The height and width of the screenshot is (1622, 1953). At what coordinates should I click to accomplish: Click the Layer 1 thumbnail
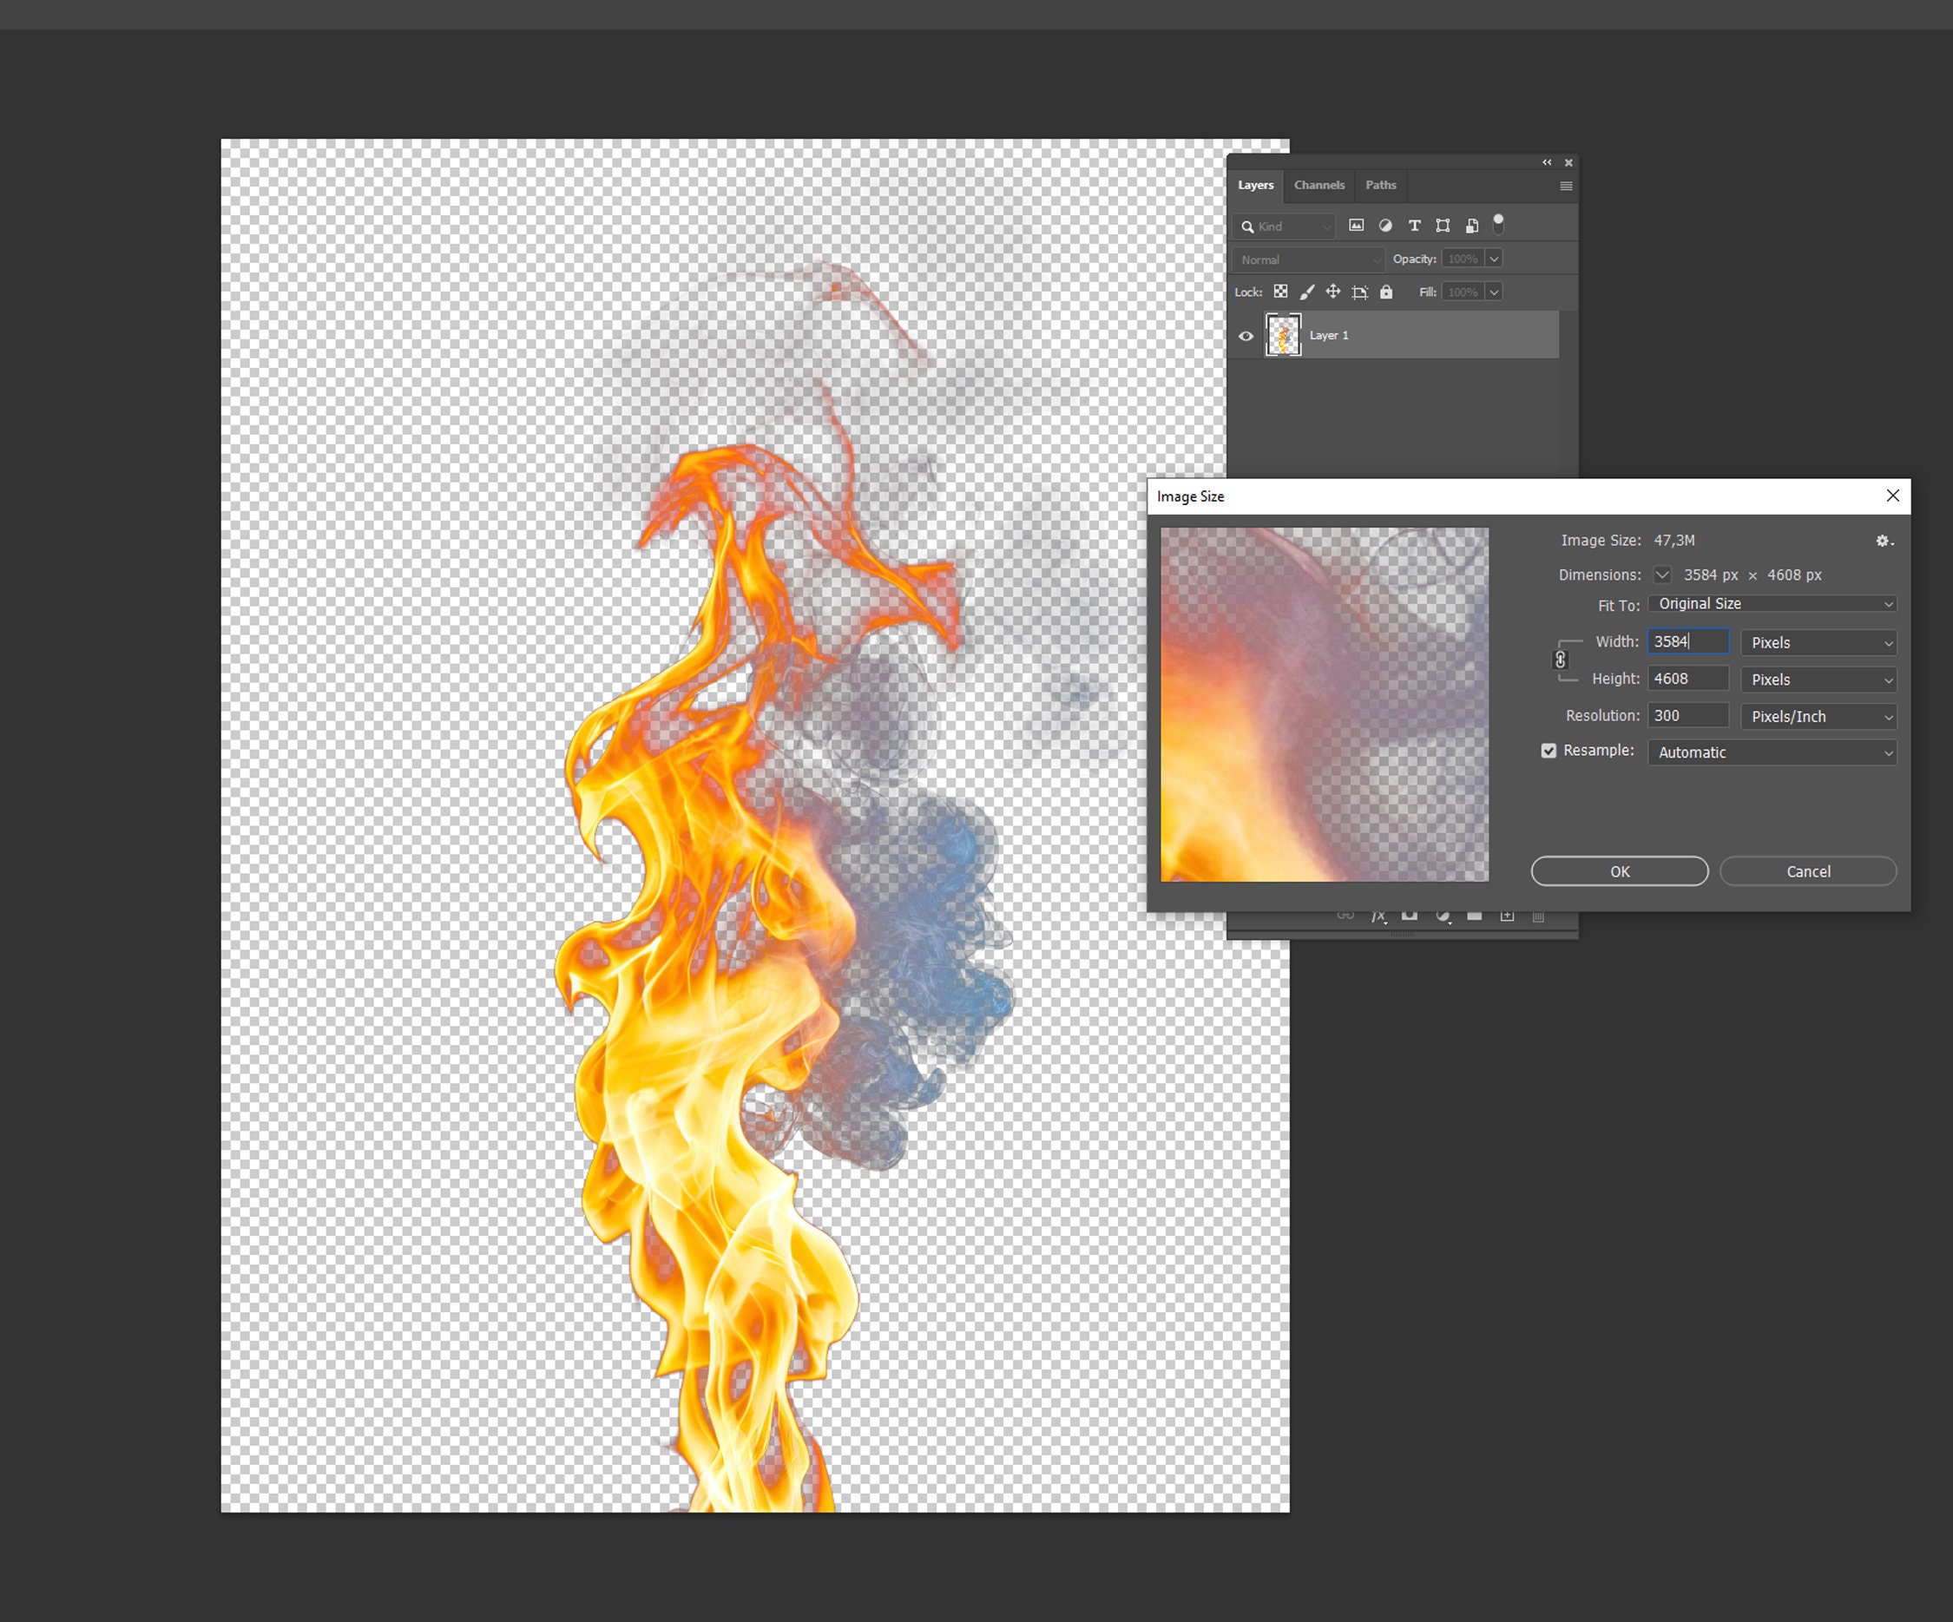[1284, 336]
